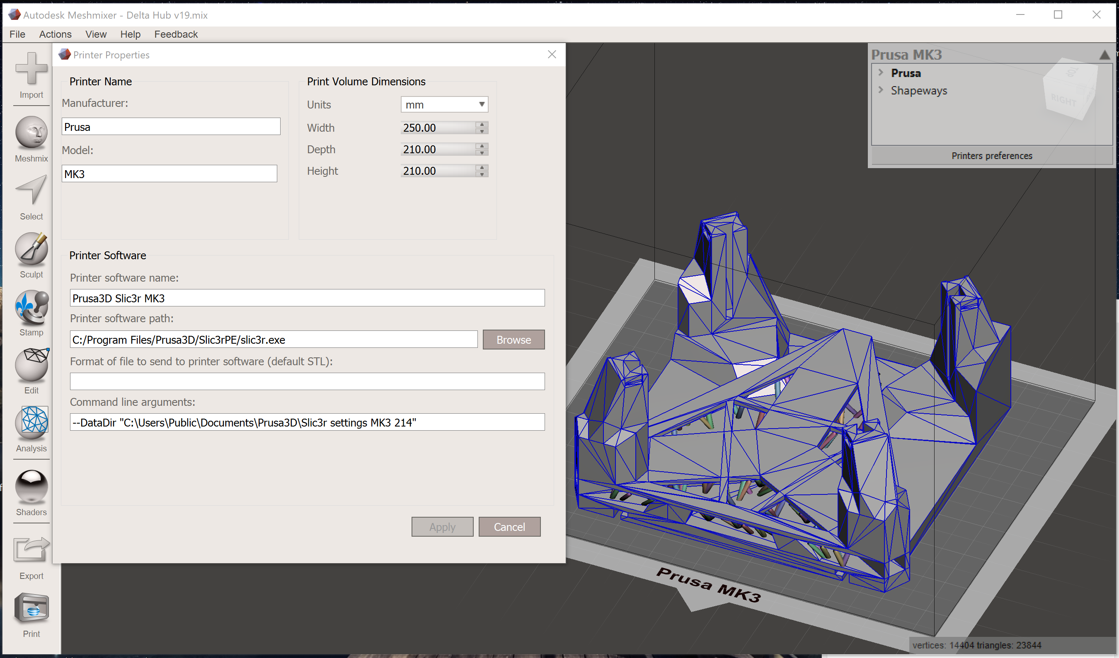Click the vertices and triangles status text
The image size is (1119, 658).
[x=977, y=645]
